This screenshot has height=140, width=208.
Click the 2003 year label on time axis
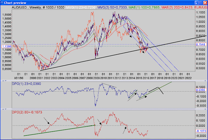coord(54,78)
